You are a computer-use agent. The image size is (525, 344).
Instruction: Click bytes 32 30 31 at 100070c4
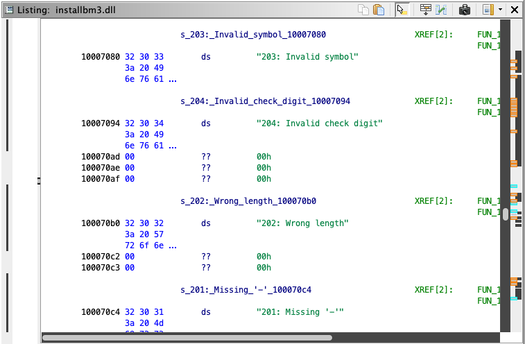(x=144, y=312)
